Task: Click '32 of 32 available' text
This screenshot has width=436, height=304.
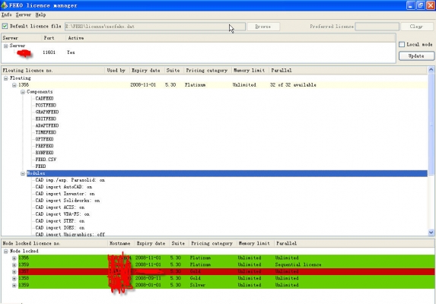Action: click(293, 85)
